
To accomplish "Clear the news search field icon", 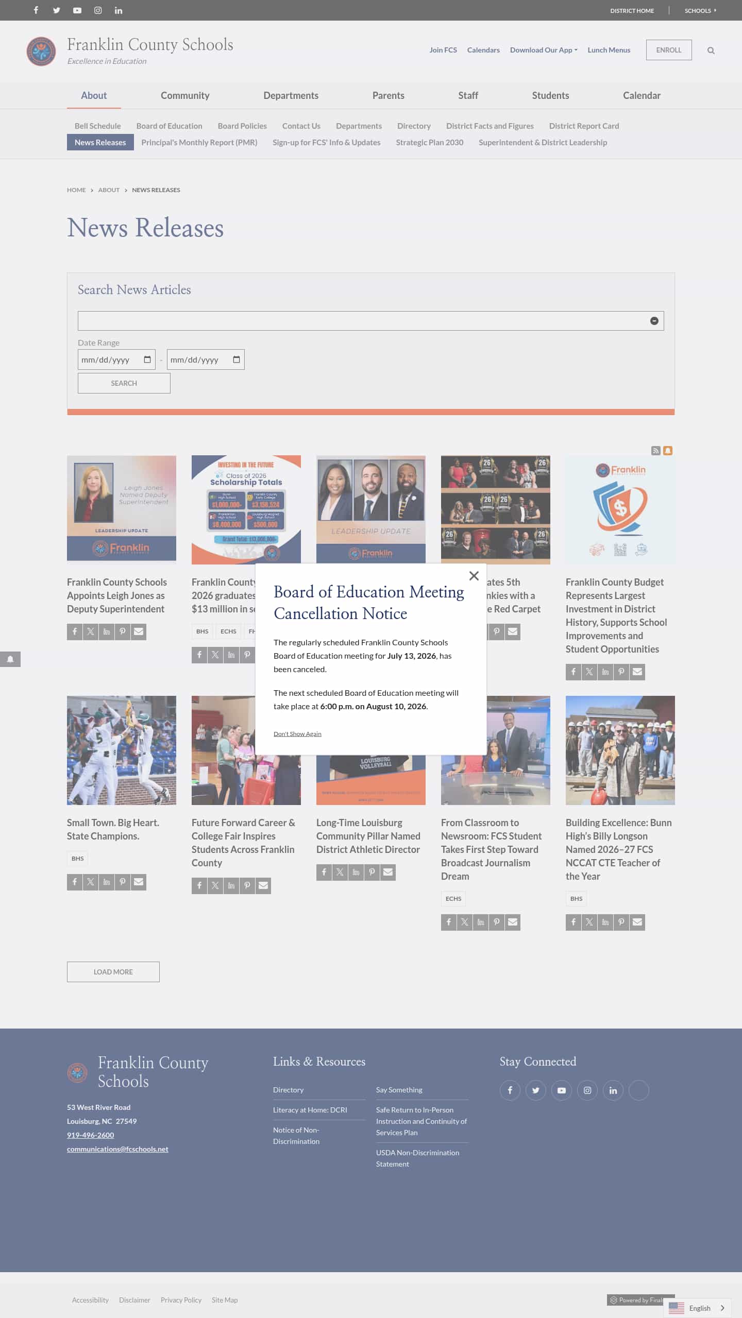I will pyautogui.click(x=654, y=321).
